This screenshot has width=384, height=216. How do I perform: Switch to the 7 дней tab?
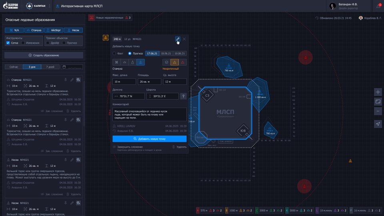pos(50,67)
